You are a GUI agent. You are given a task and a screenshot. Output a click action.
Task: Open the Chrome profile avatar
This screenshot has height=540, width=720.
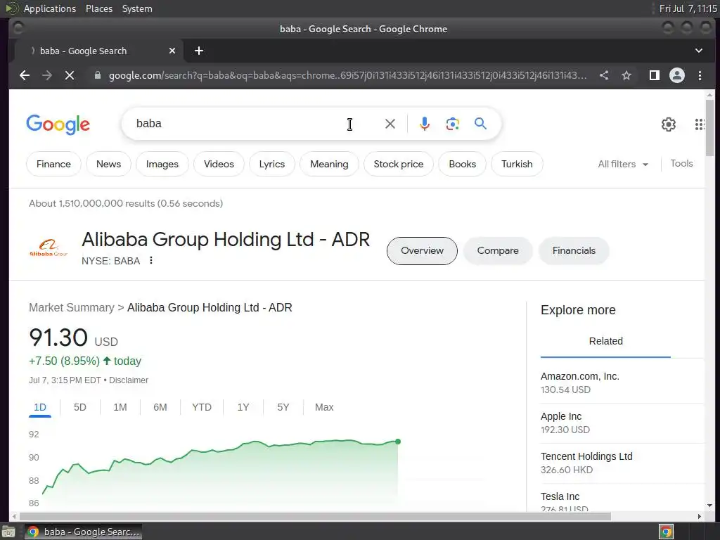[x=677, y=75]
